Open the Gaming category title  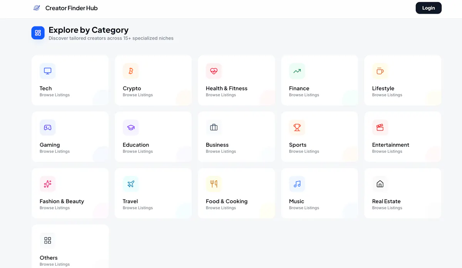click(x=50, y=145)
